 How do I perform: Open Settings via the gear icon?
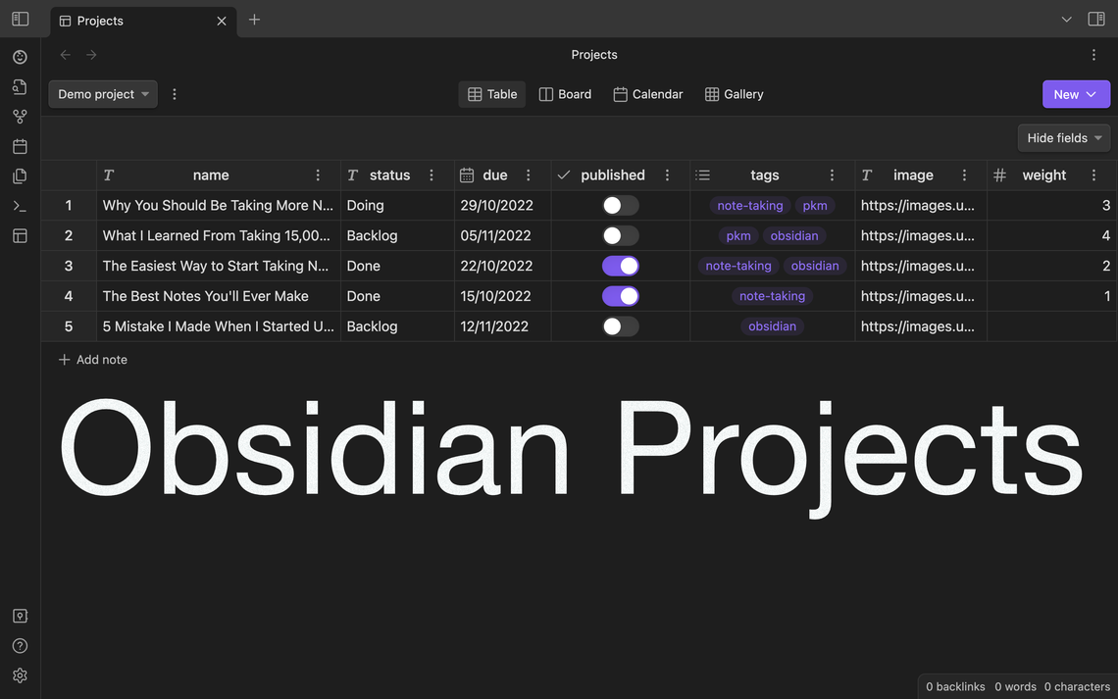18,674
